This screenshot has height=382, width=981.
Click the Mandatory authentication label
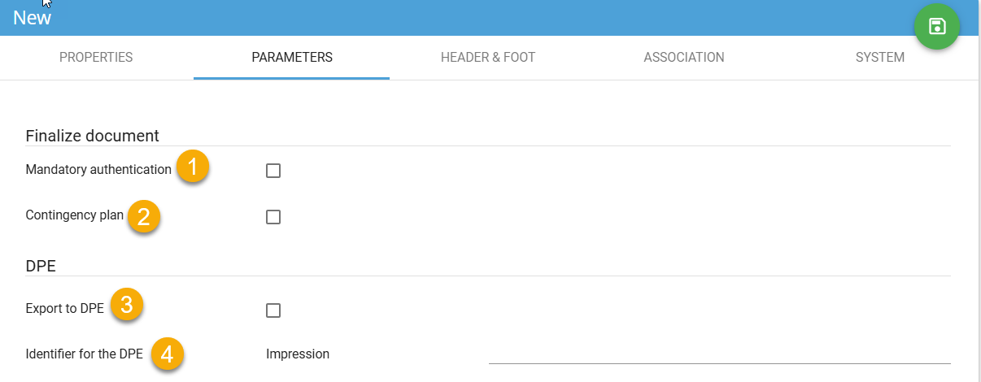coord(98,170)
